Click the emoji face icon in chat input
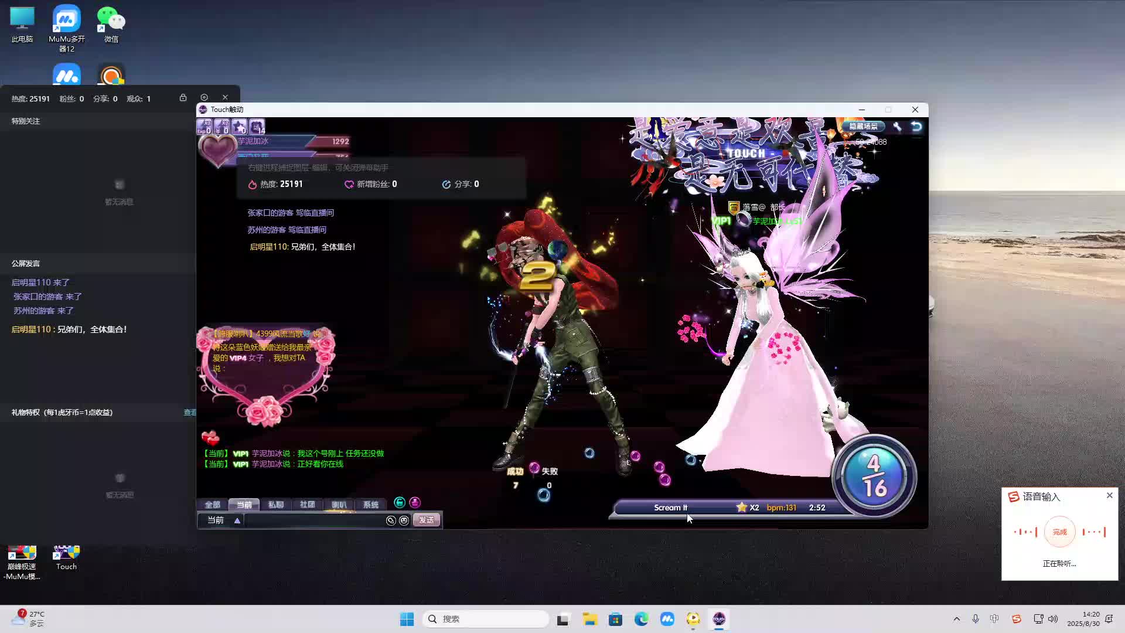 pos(404,520)
